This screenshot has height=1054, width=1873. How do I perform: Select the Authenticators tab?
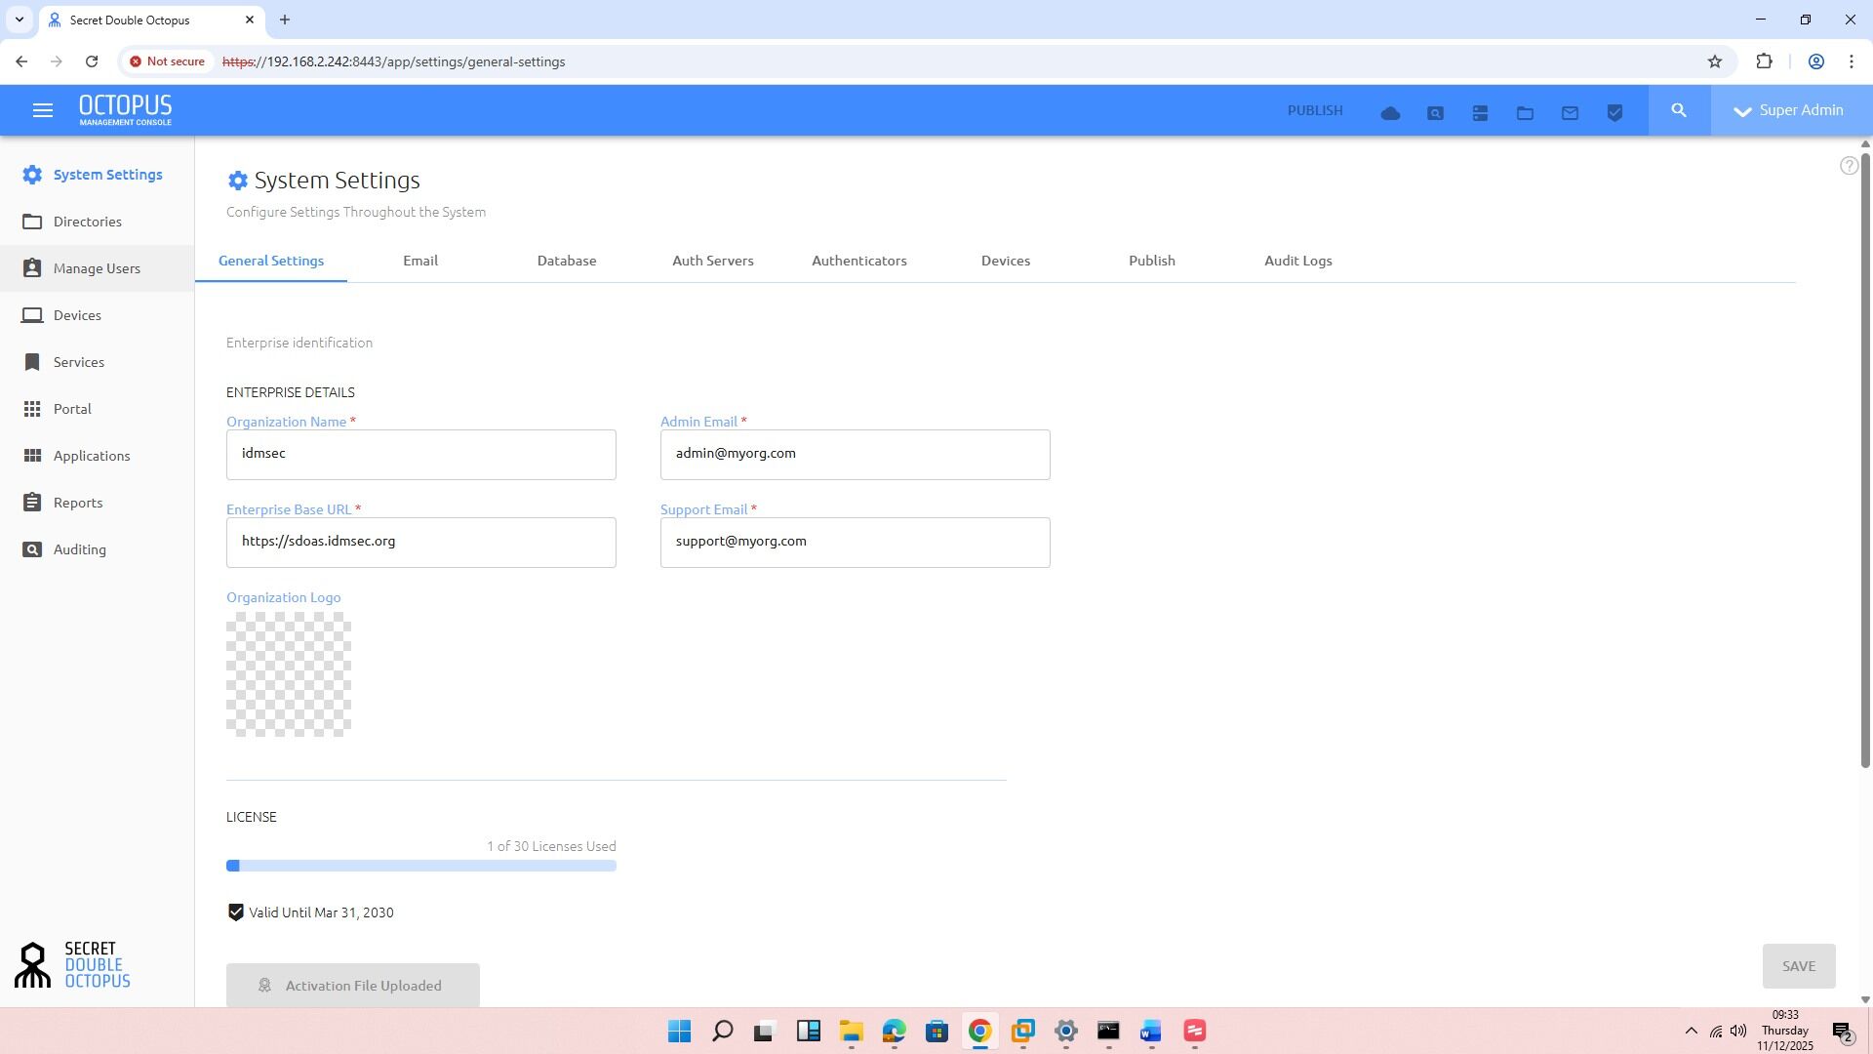click(x=859, y=261)
